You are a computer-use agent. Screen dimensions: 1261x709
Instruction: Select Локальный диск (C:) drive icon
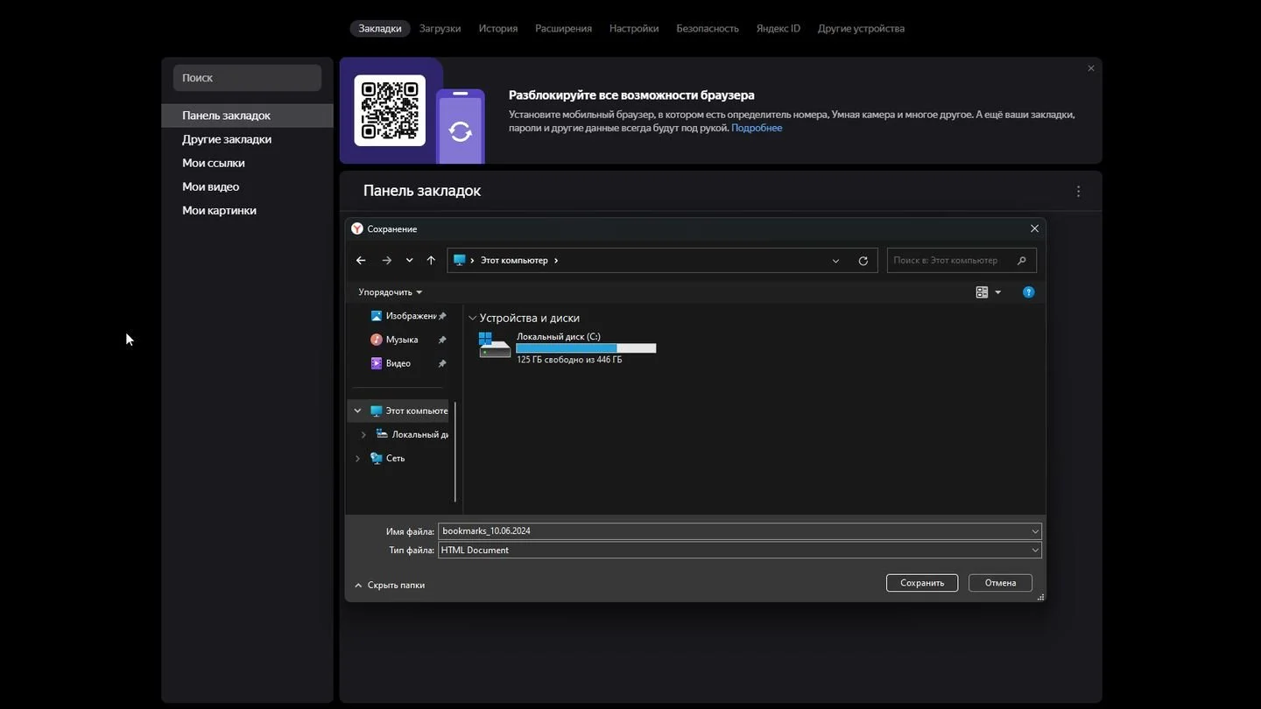coord(494,346)
